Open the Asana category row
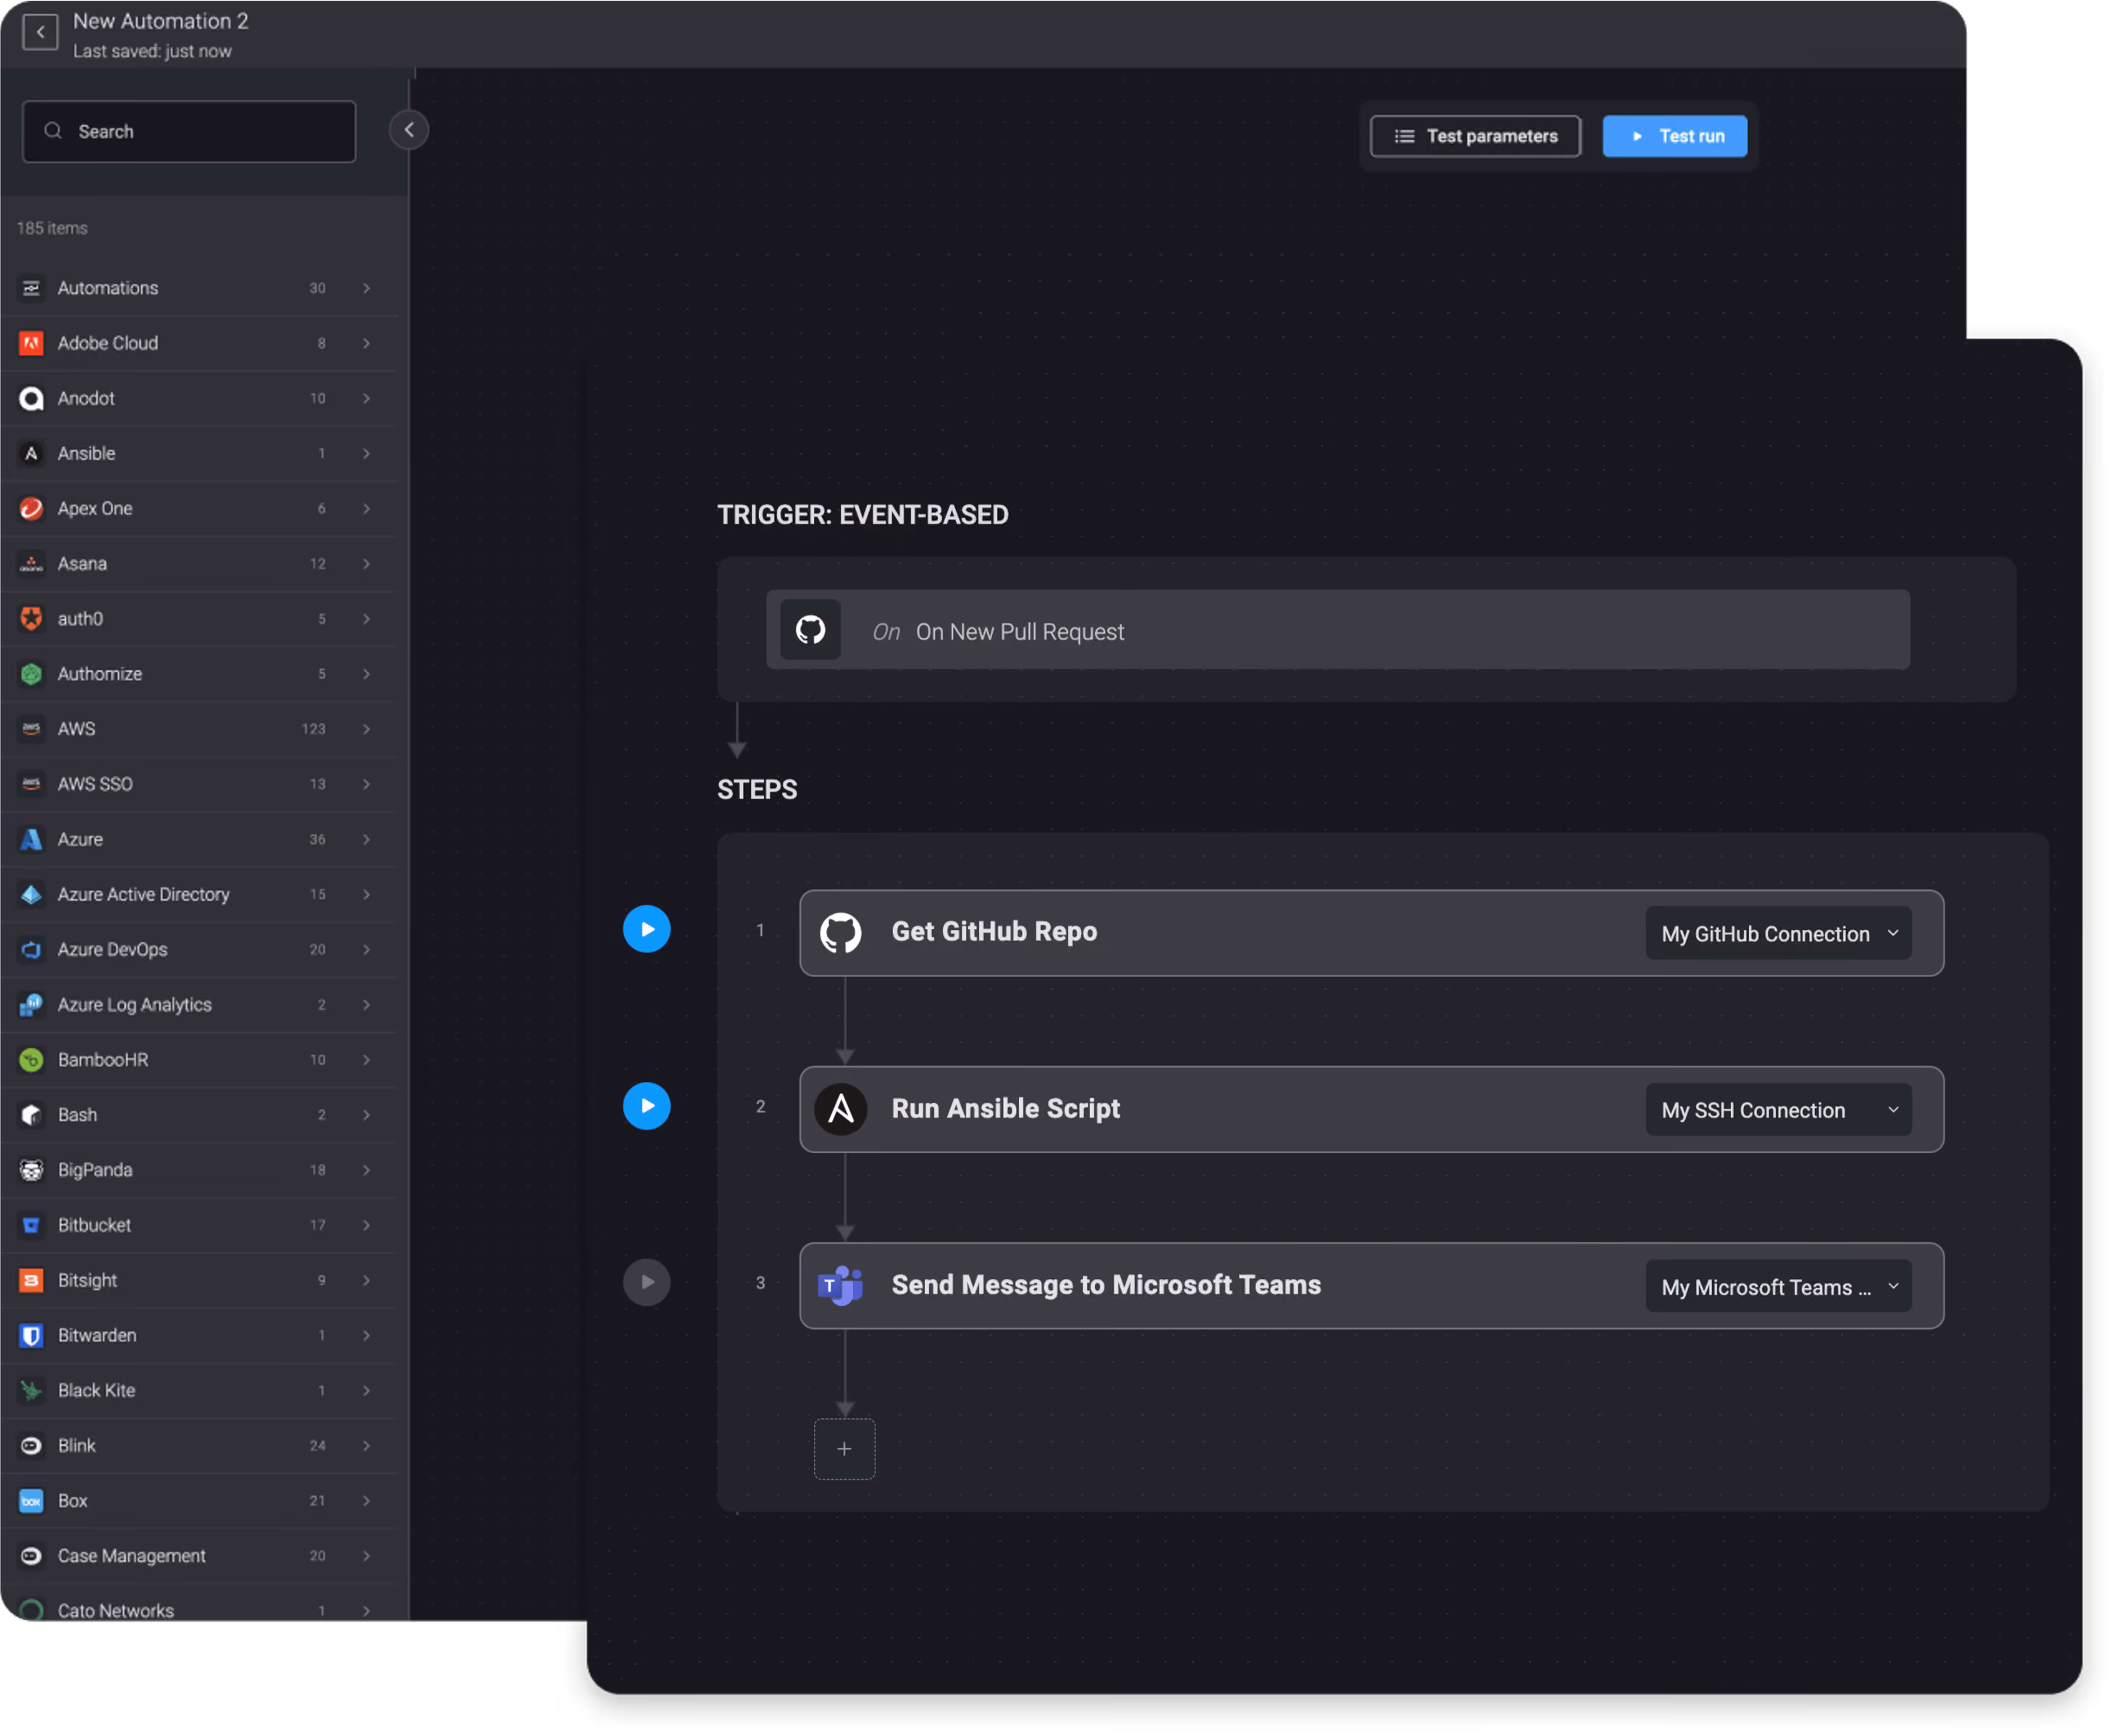The height and width of the screenshot is (1736, 2114). click(199, 564)
